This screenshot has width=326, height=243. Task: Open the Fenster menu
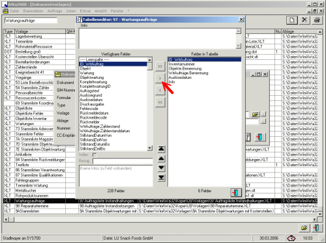pos(117,11)
